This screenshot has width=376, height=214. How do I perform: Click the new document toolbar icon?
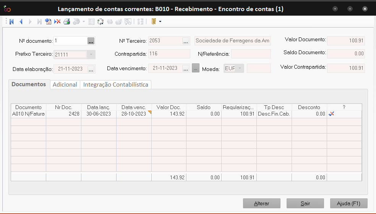coord(48,22)
